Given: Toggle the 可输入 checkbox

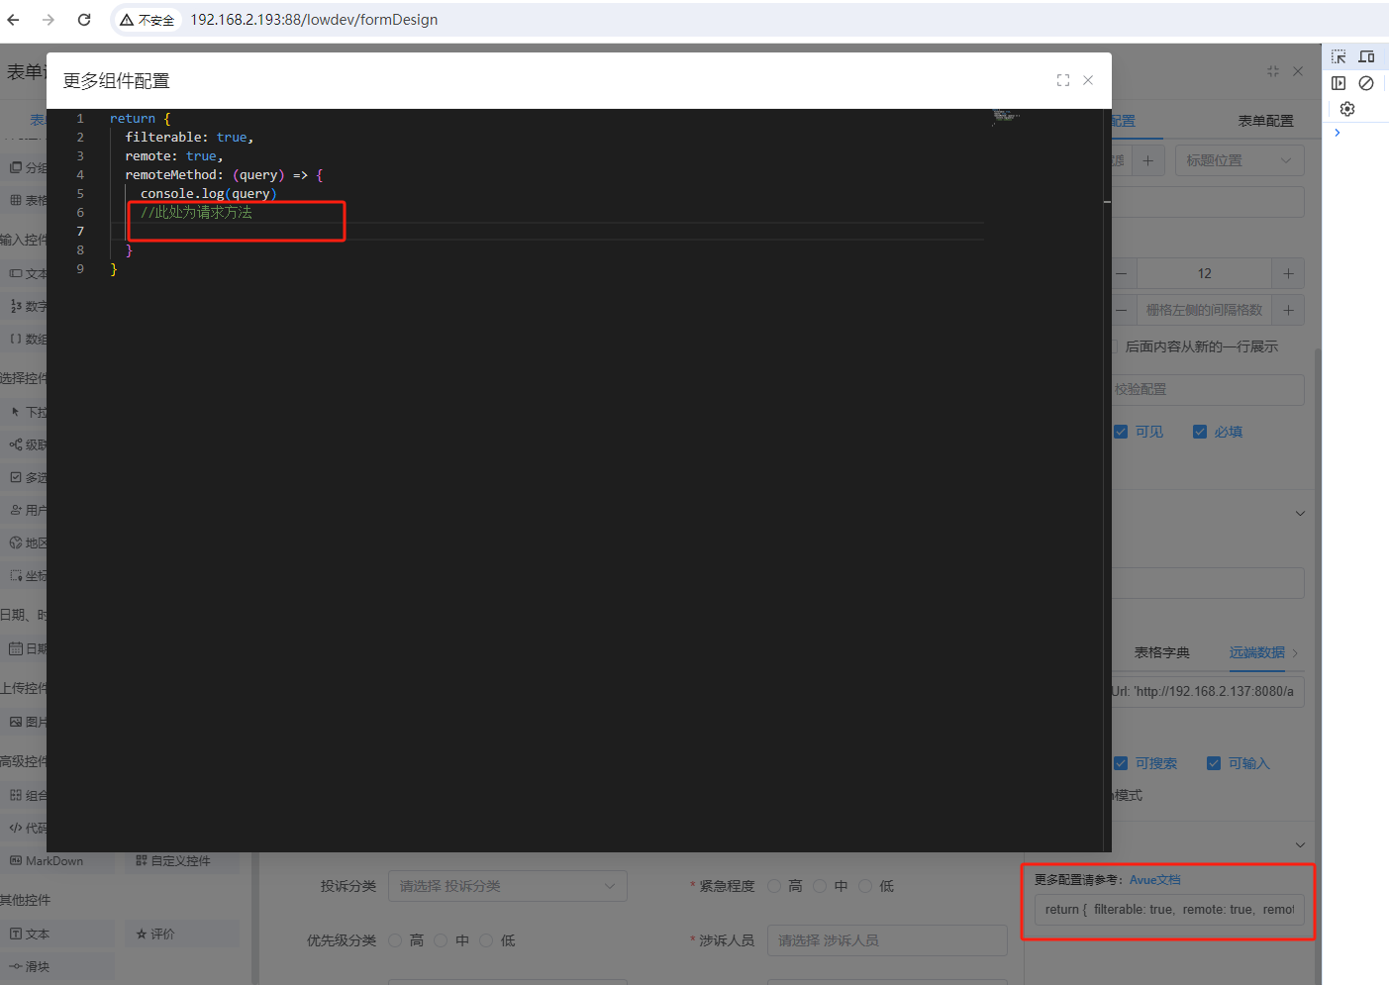Looking at the screenshot, I should [x=1214, y=763].
